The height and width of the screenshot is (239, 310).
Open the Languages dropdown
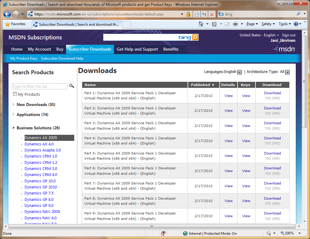pos(239,72)
